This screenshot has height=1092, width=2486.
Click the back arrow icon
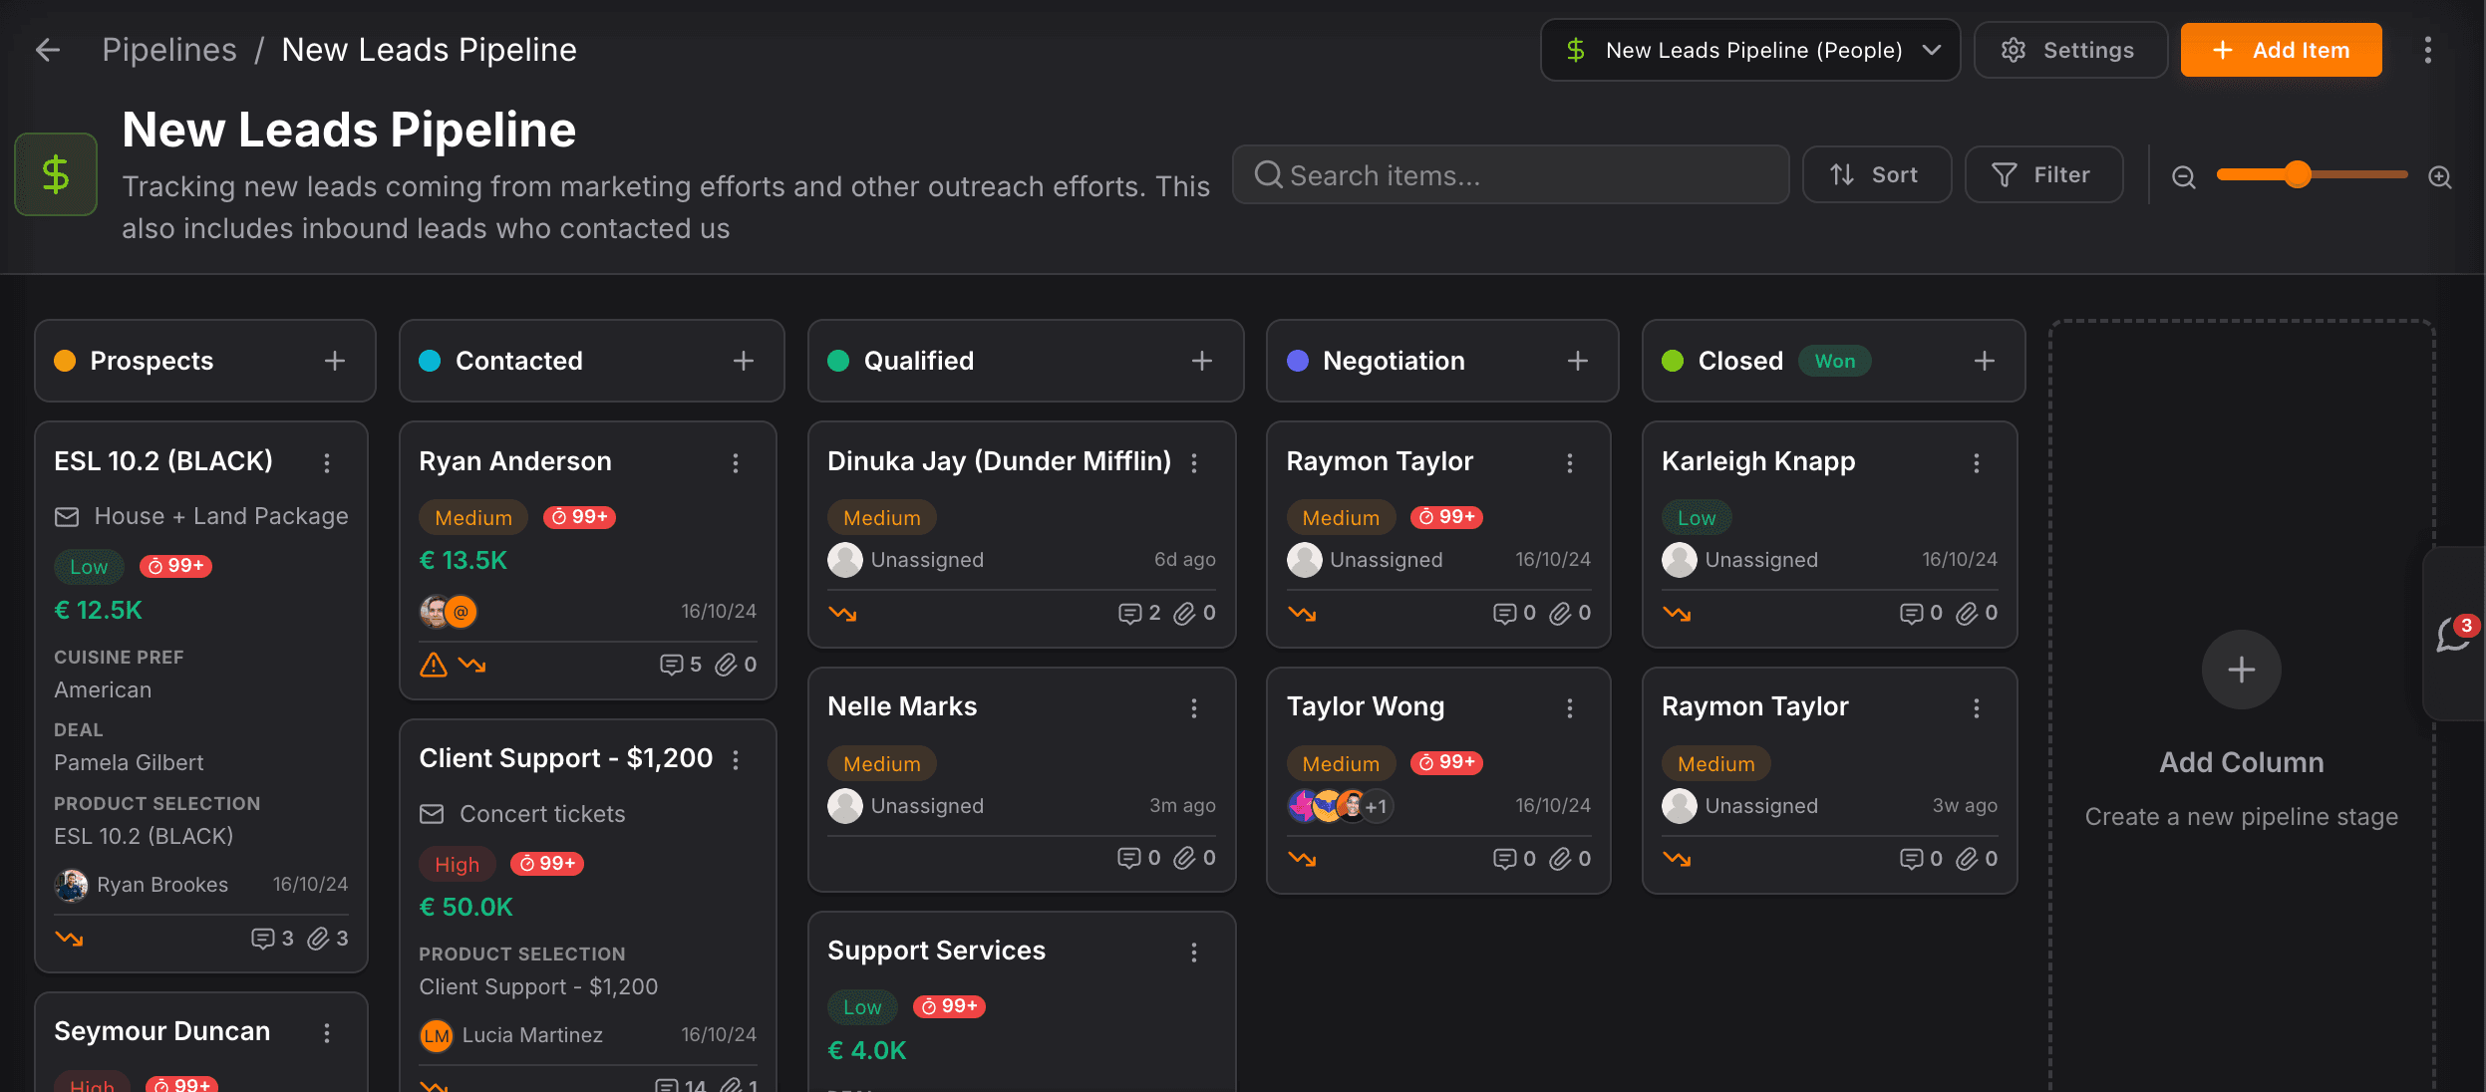47,50
